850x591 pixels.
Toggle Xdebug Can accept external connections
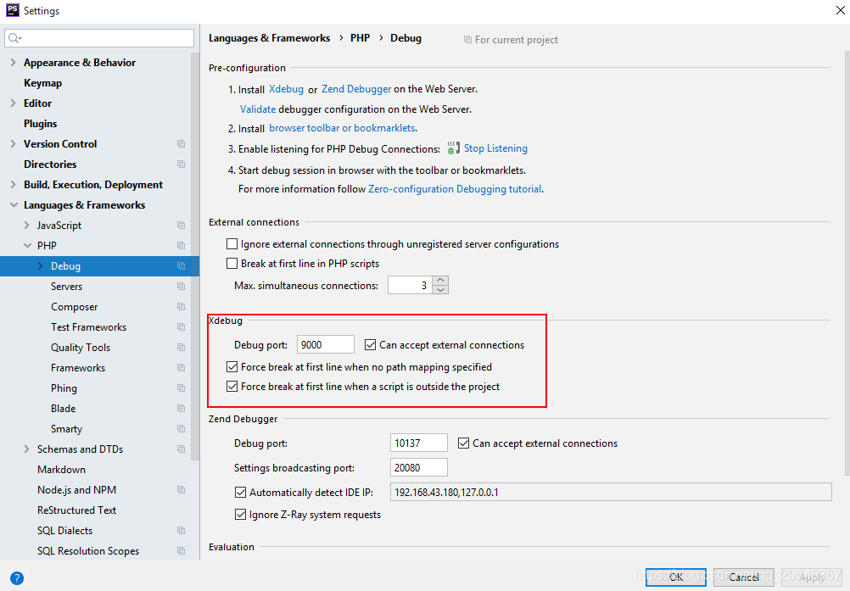click(x=370, y=345)
